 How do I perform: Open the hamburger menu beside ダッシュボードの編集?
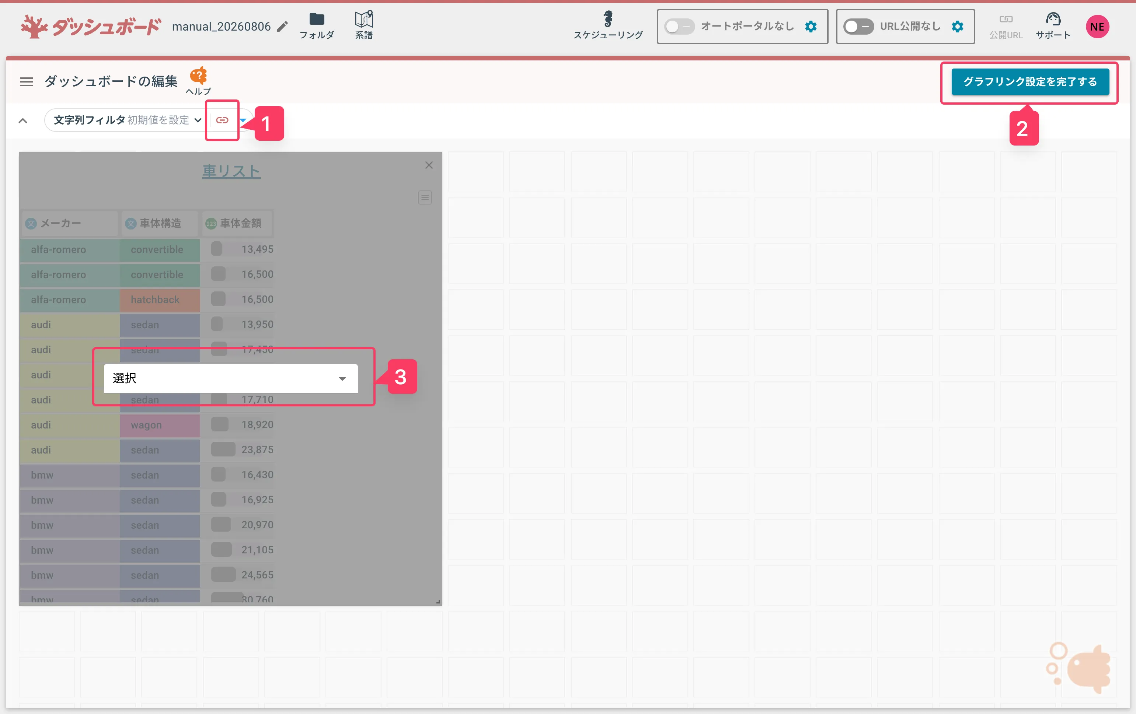pos(27,81)
